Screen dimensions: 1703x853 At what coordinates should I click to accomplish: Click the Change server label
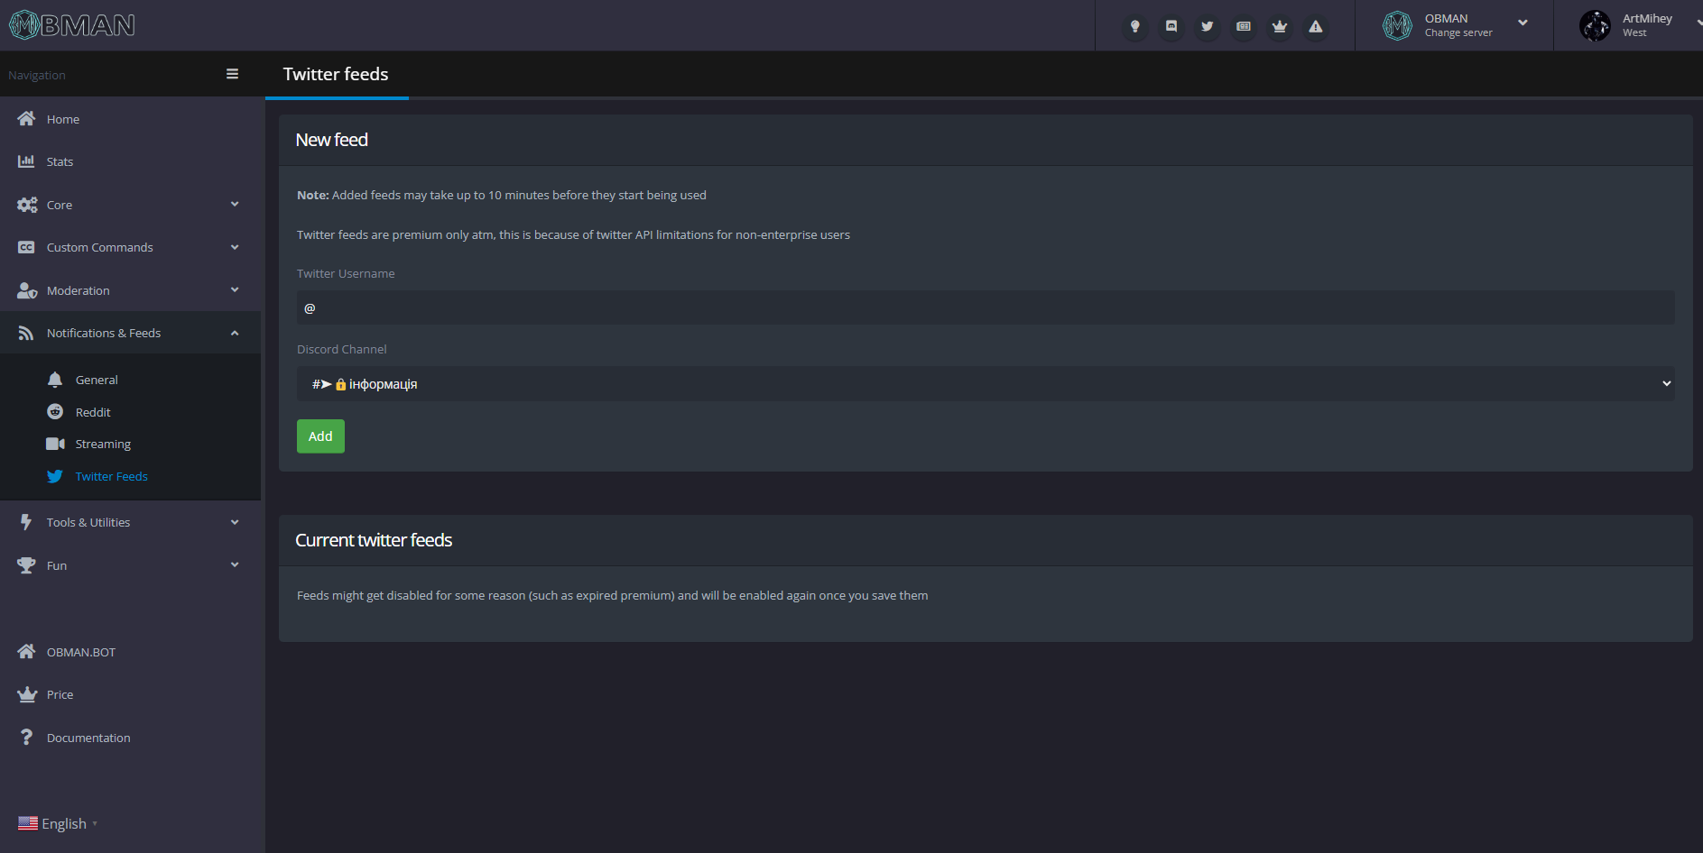click(1458, 33)
